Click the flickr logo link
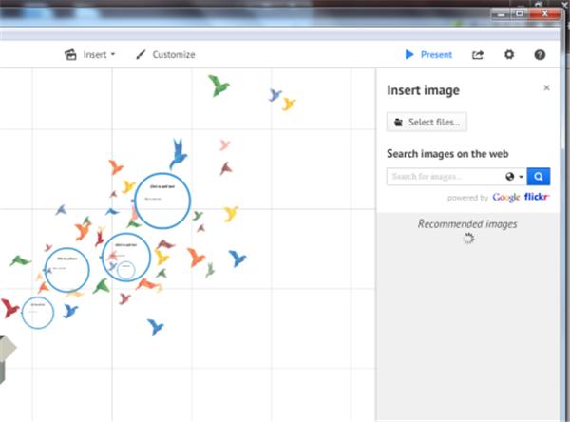 (537, 197)
